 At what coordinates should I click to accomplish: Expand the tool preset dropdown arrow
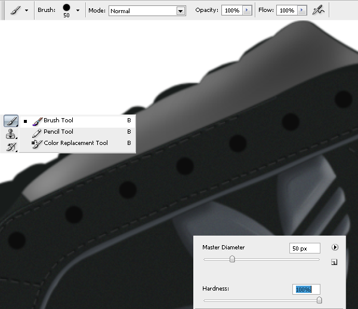pos(27,10)
